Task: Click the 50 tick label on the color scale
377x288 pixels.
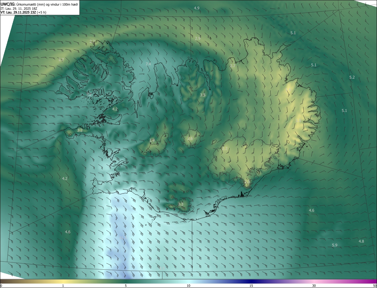Action: tap(374, 286)
